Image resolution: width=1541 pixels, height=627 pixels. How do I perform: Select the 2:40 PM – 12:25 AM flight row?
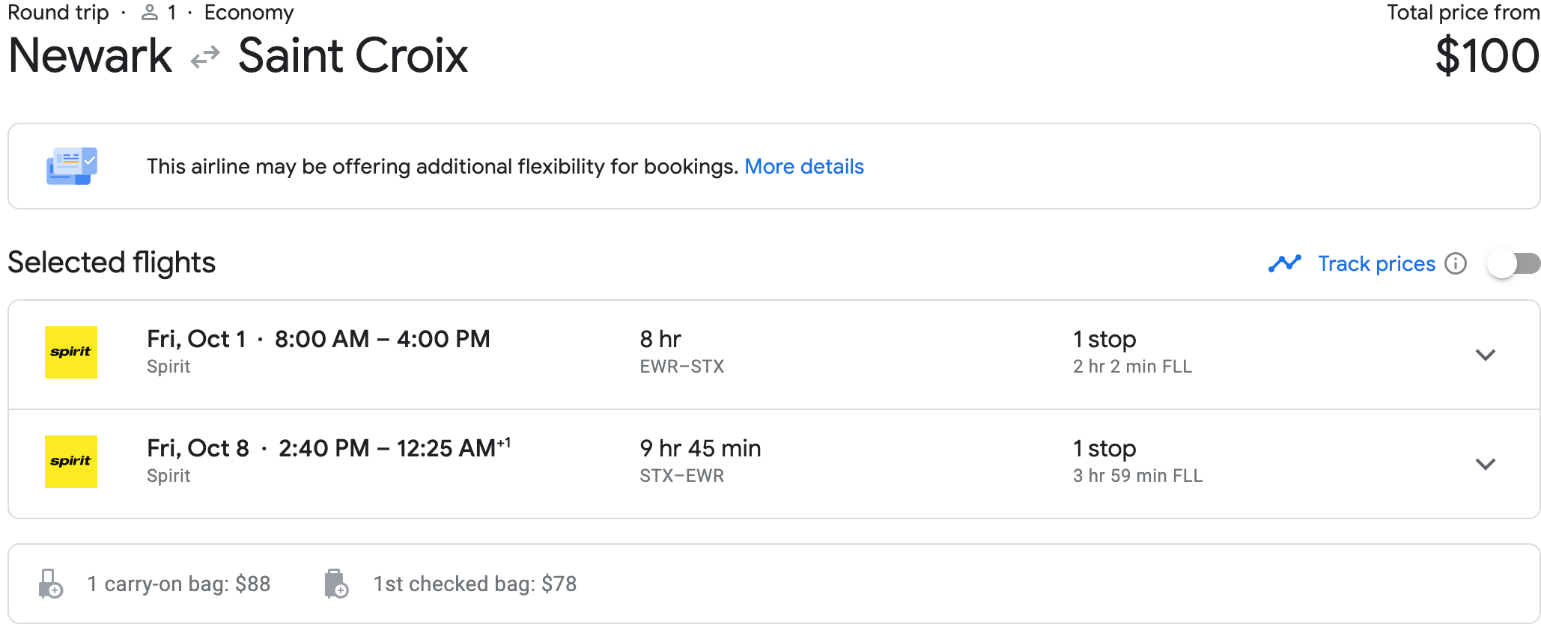click(774, 464)
